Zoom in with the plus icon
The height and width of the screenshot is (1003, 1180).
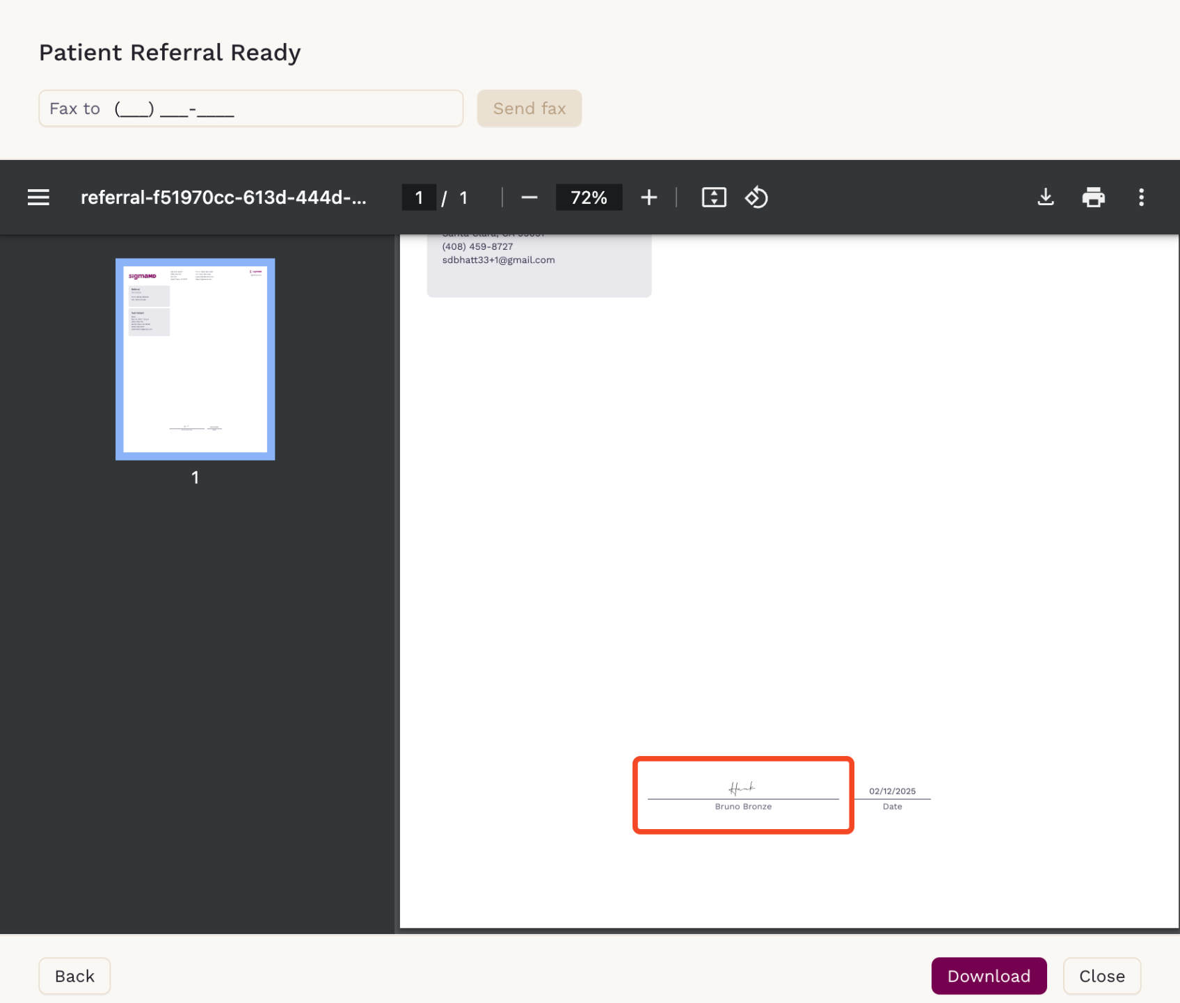click(648, 198)
